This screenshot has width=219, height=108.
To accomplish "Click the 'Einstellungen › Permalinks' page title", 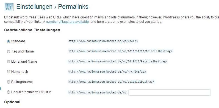I will click(52, 7).
